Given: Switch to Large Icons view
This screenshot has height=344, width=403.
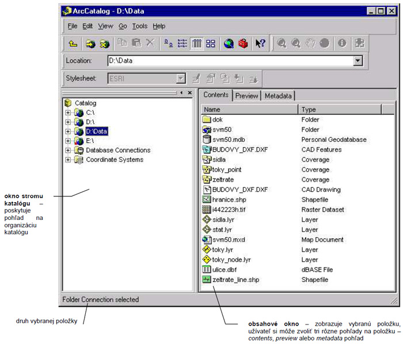Looking at the screenshot, I should pyautogui.click(x=168, y=43).
